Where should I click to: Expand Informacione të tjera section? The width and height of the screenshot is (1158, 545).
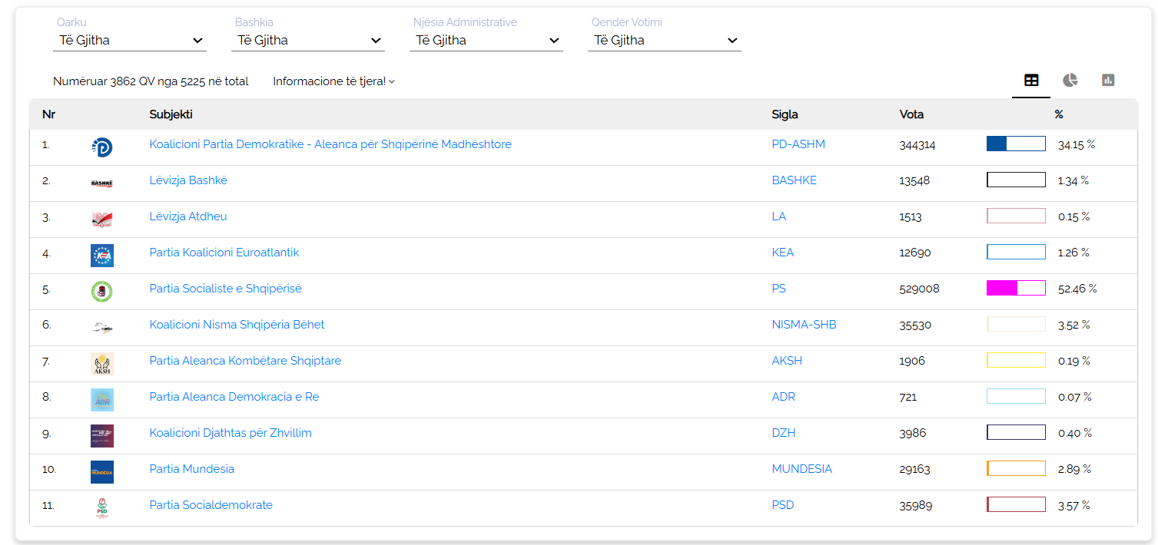(x=333, y=81)
